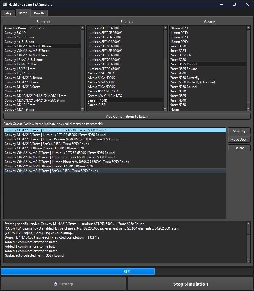Select reflector Convoy M21C/M21D/M21G/M26C 11mm
The image size is (254, 291).
(x=42, y=96)
